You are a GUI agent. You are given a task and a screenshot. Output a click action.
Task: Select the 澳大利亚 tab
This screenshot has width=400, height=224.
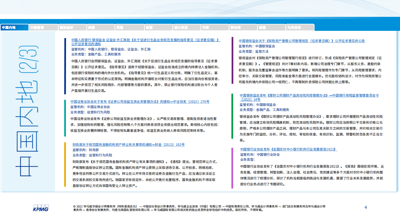(x=187, y=27)
